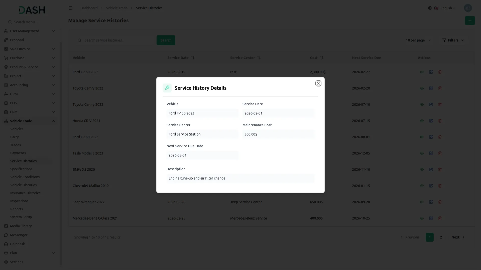The width and height of the screenshot is (481, 270).
Task: Expand the Filters dropdown
Action: click(x=453, y=40)
